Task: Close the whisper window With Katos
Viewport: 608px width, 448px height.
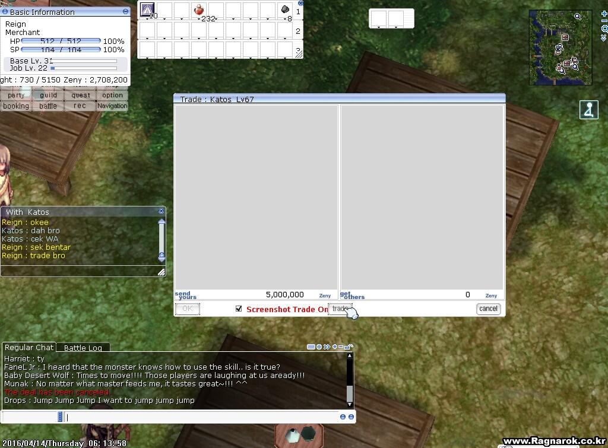Action: point(161,211)
